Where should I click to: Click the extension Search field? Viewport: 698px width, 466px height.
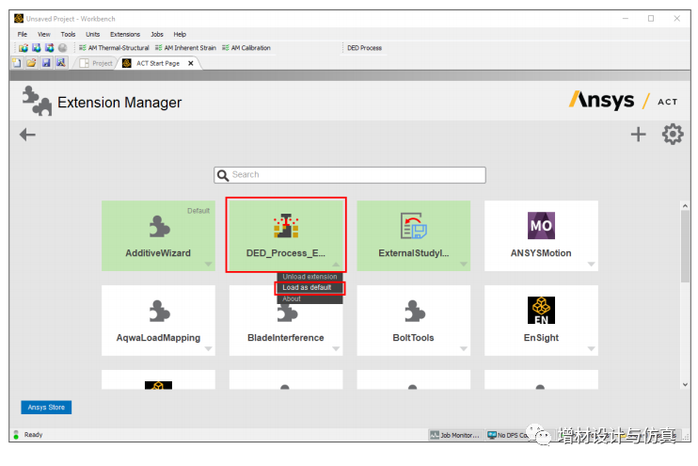pyautogui.click(x=350, y=175)
